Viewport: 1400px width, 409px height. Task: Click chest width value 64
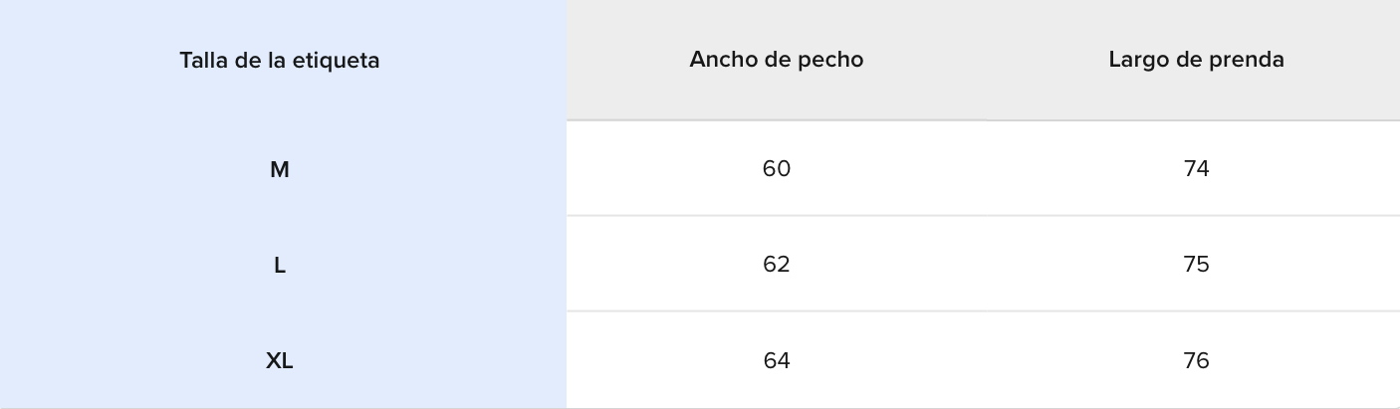pos(776,361)
